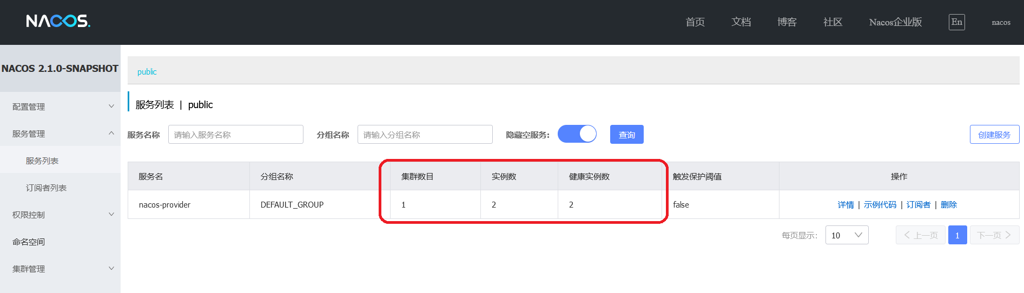Switch language with the En icon

pyautogui.click(x=956, y=22)
